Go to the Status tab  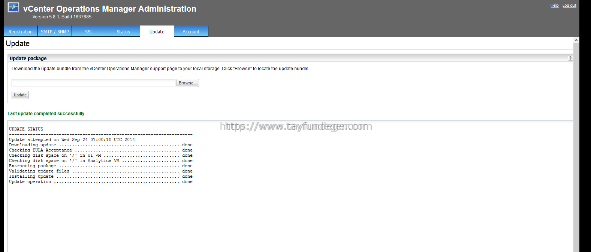[123, 31]
